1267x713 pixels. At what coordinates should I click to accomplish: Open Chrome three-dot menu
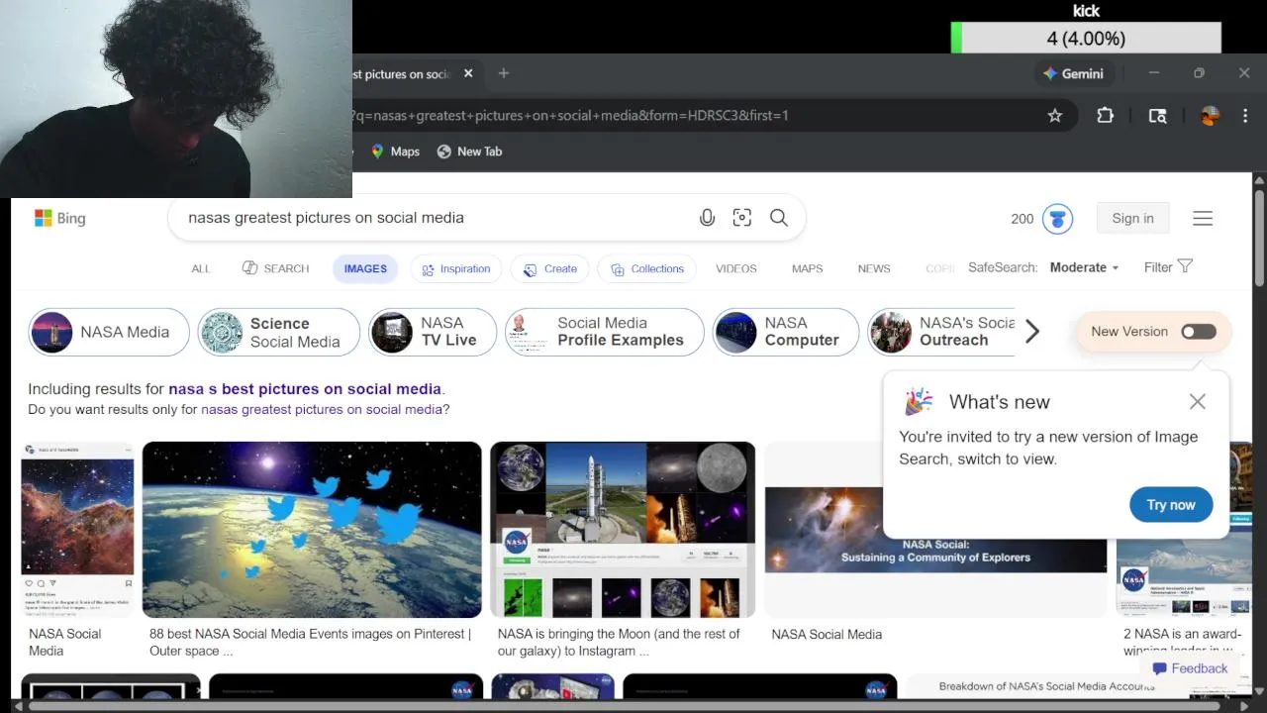1244,116
